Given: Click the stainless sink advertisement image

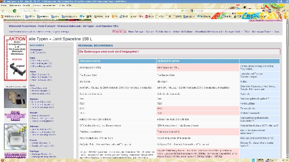Looking at the screenshot, I should [16, 137].
